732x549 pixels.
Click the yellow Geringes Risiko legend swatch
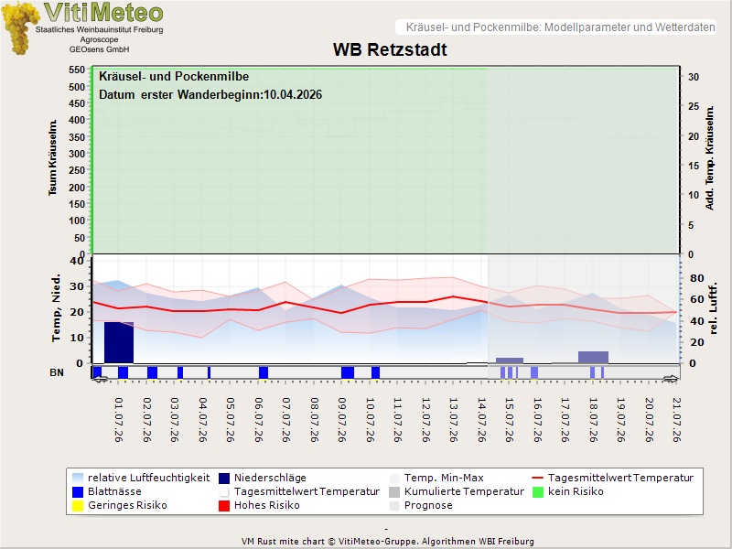pos(78,506)
